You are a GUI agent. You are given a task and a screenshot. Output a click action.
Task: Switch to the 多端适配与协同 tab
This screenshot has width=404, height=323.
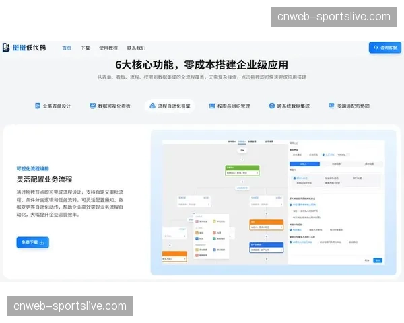349,106
